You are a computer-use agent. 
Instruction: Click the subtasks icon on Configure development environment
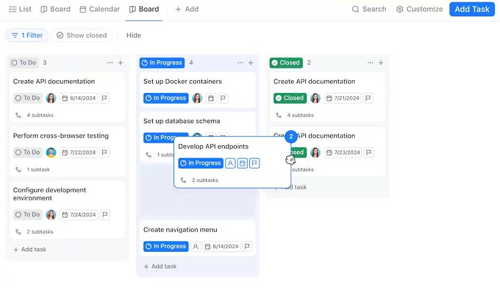[x=18, y=232]
